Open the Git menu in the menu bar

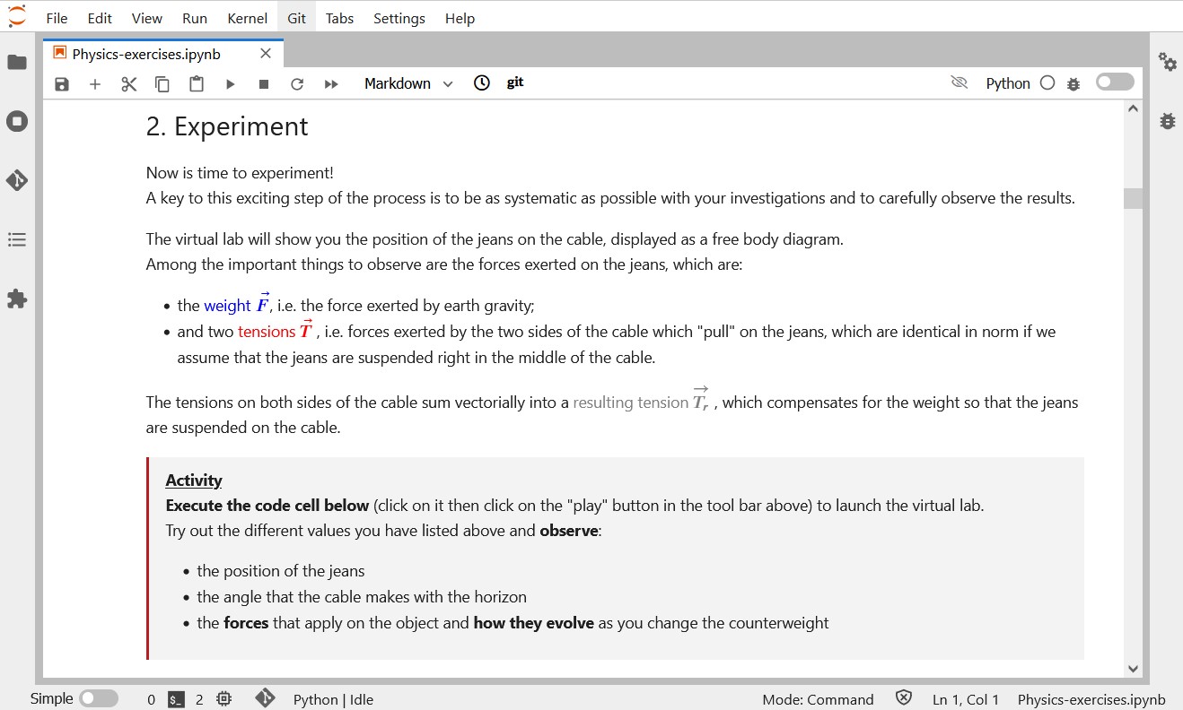coord(296,18)
